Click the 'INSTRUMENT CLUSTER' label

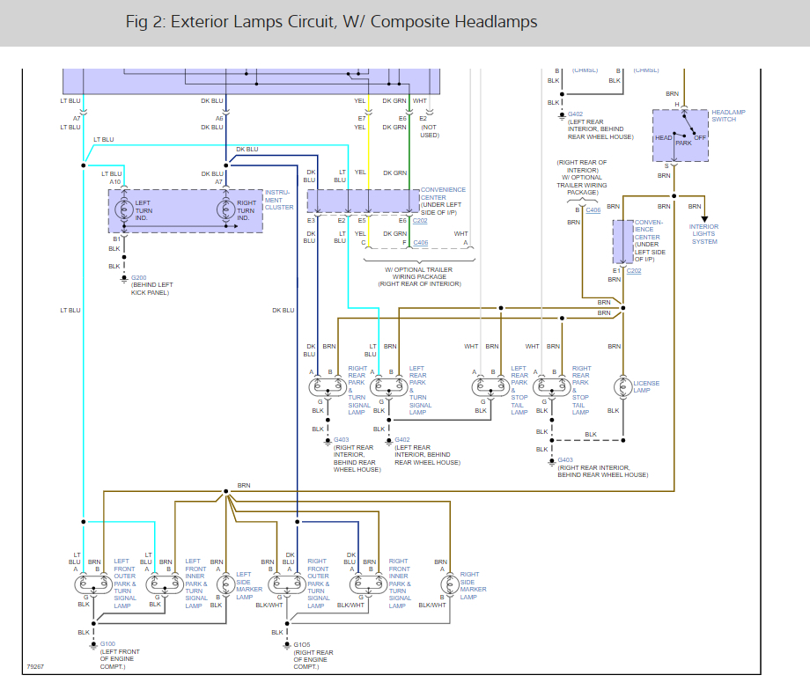(x=279, y=200)
